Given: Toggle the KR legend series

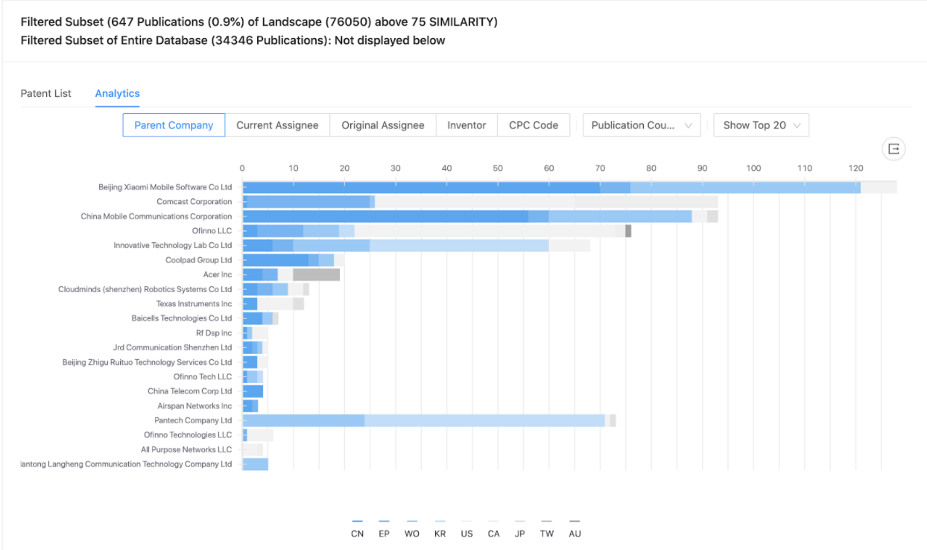Looking at the screenshot, I should 440,528.
